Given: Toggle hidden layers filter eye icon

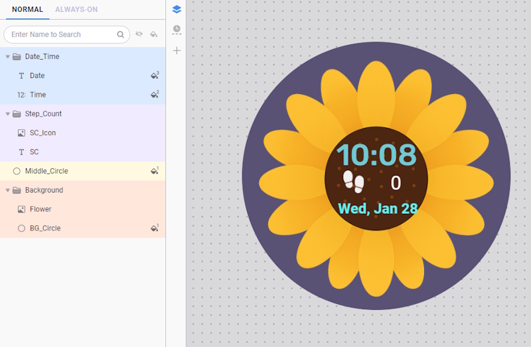Looking at the screenshot, I should 139,34.
